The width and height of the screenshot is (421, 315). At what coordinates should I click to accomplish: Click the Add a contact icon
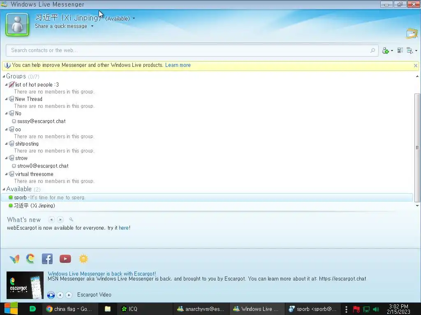tap(386, 50)
